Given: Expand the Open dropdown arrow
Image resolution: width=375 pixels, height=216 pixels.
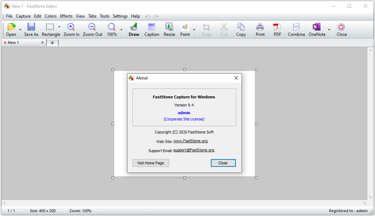Looking at the screenshot, I should 20,30.
